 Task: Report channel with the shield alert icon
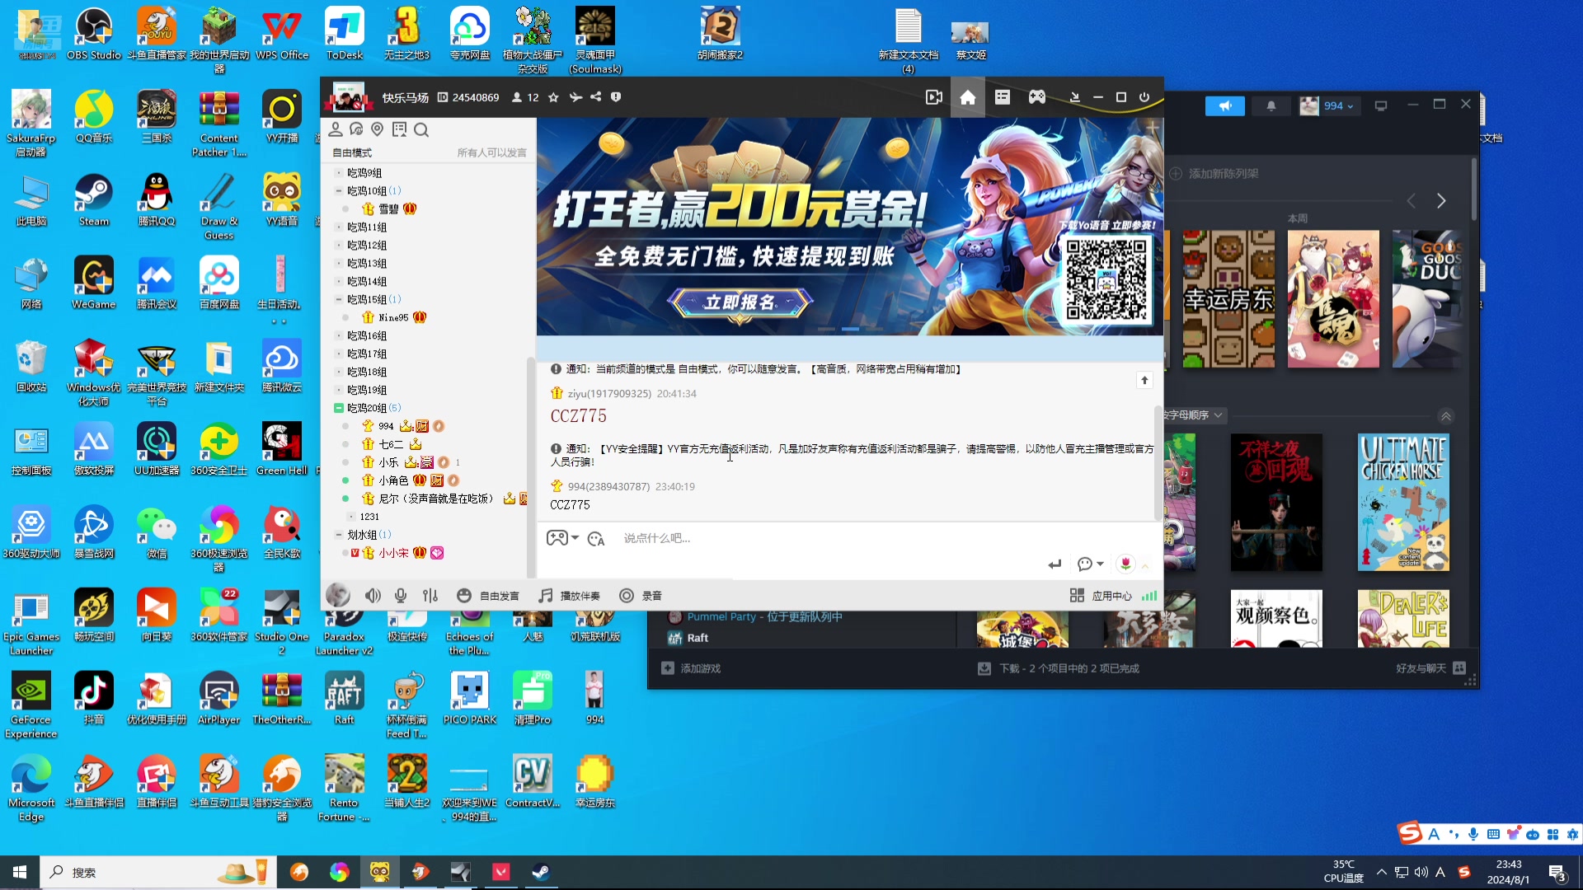click(x=616, y=97)
